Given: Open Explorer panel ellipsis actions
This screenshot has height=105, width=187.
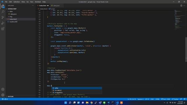Looking at the screenshot, I should [x=33, y=6].
